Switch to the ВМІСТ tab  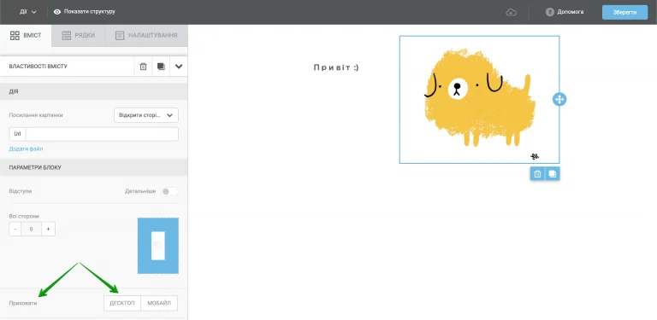[26, 36]
